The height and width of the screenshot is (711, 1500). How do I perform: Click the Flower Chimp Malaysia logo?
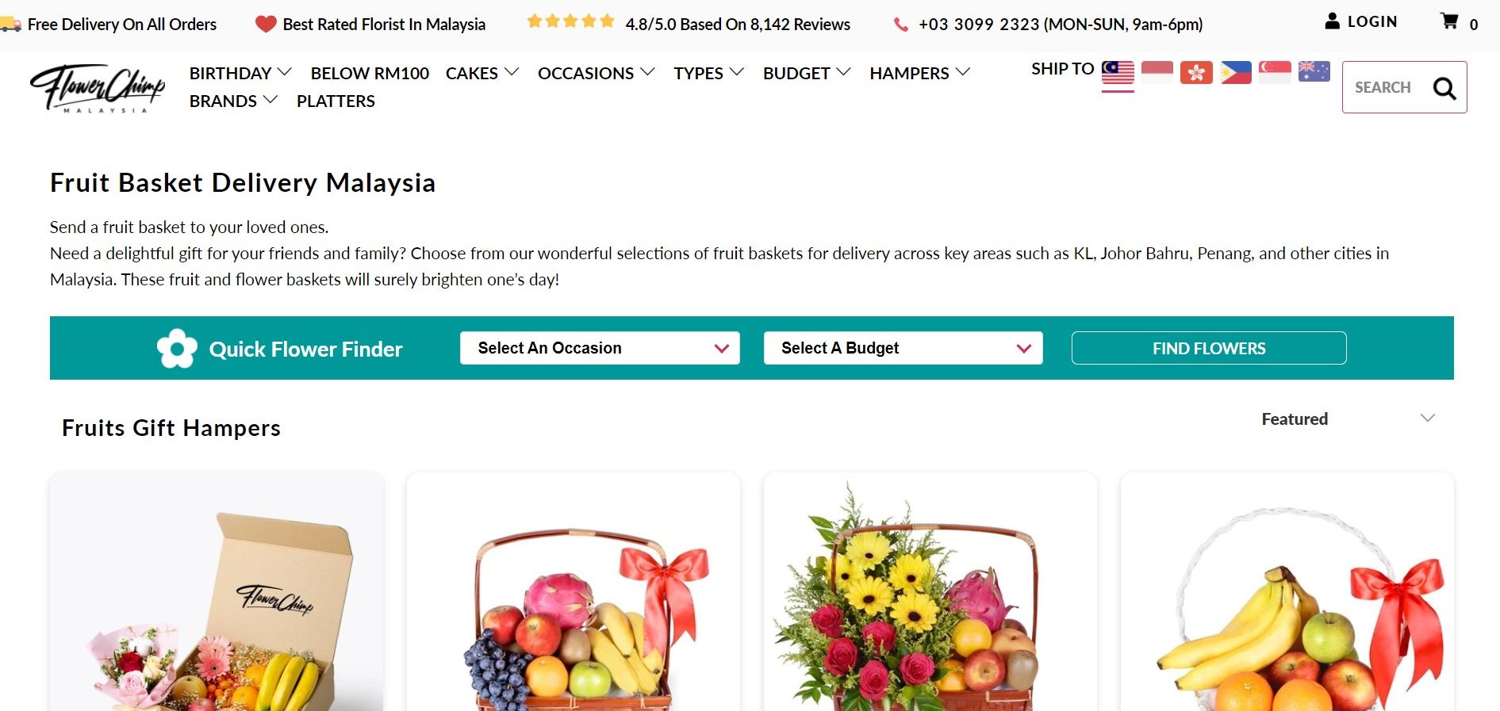(98, 88)
